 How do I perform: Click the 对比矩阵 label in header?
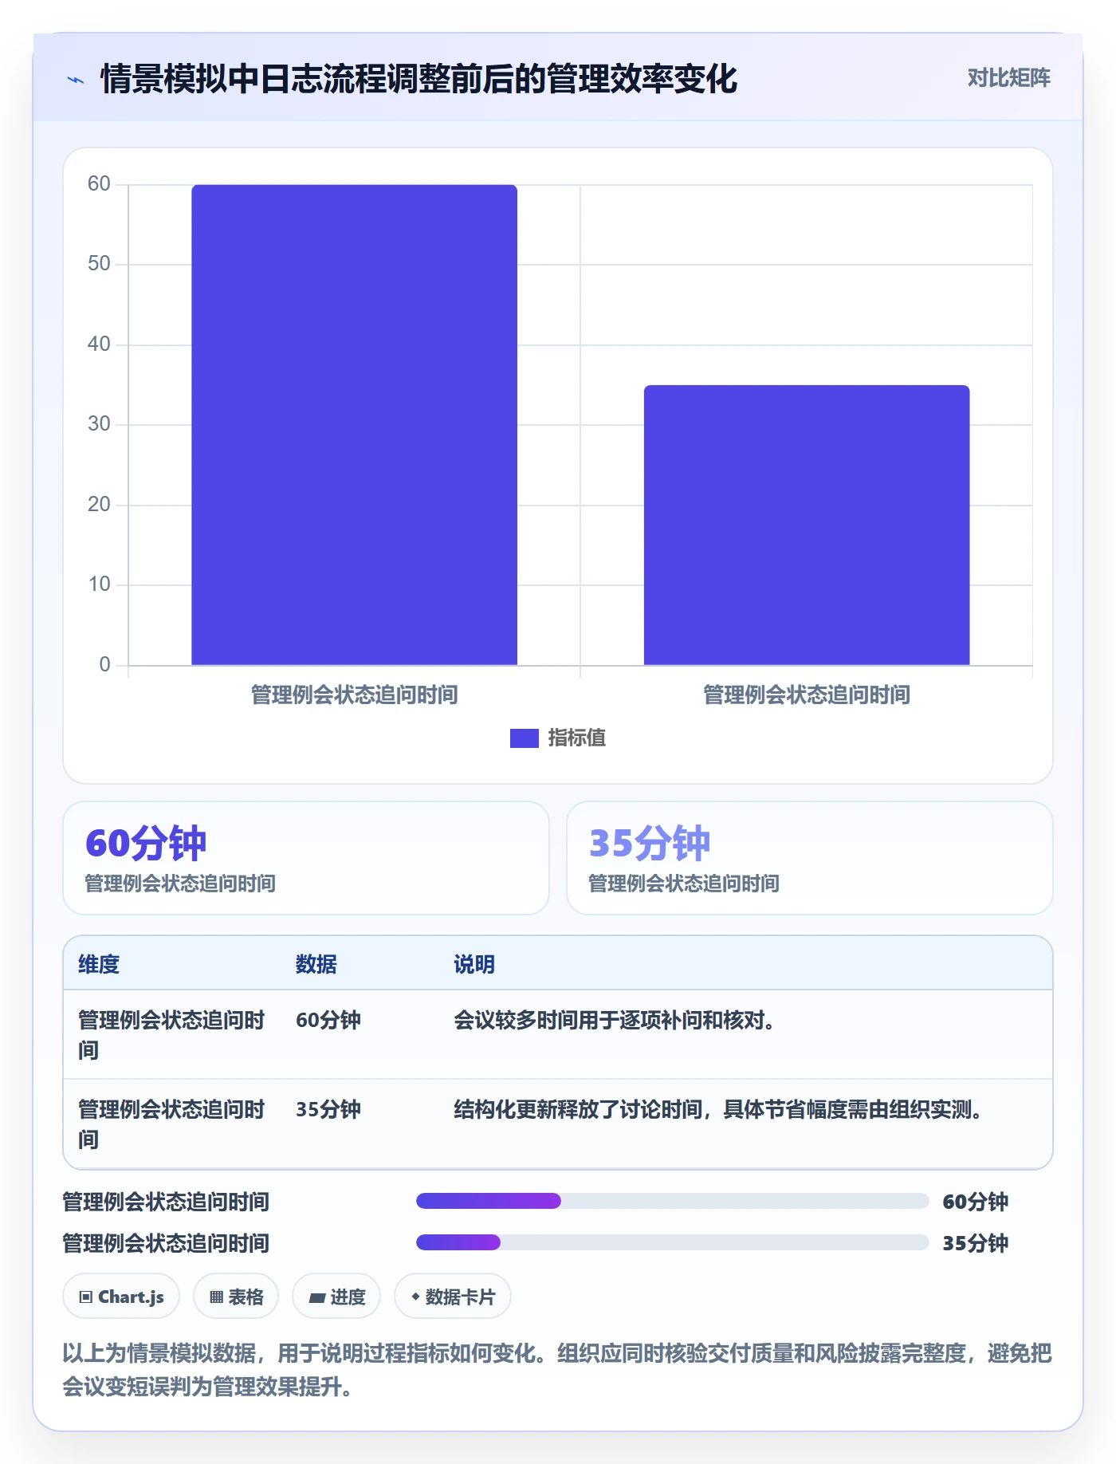1008,77
